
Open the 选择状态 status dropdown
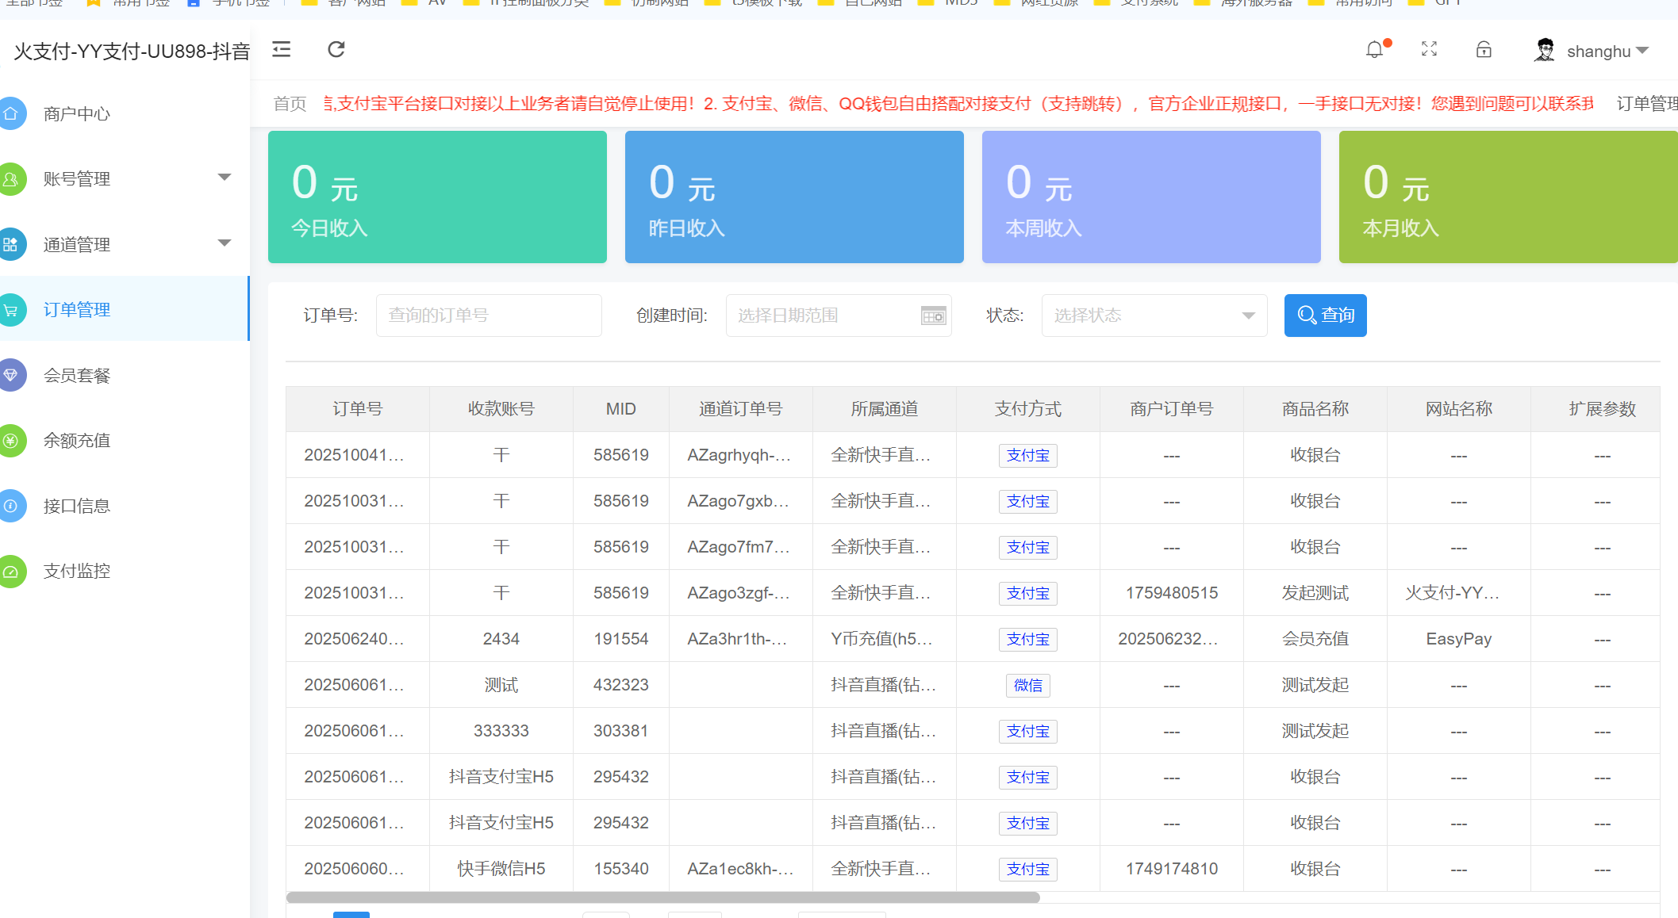pyautogui.click(x=1154, y=316)
